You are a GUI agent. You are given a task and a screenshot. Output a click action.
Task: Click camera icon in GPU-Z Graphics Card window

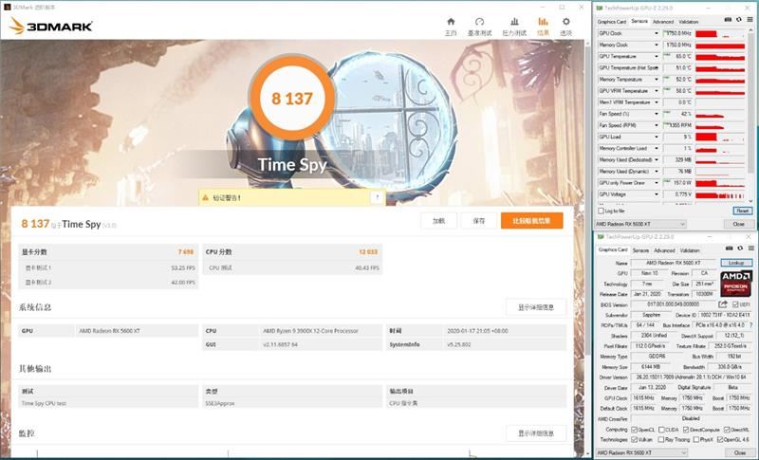tap(729, 248)
